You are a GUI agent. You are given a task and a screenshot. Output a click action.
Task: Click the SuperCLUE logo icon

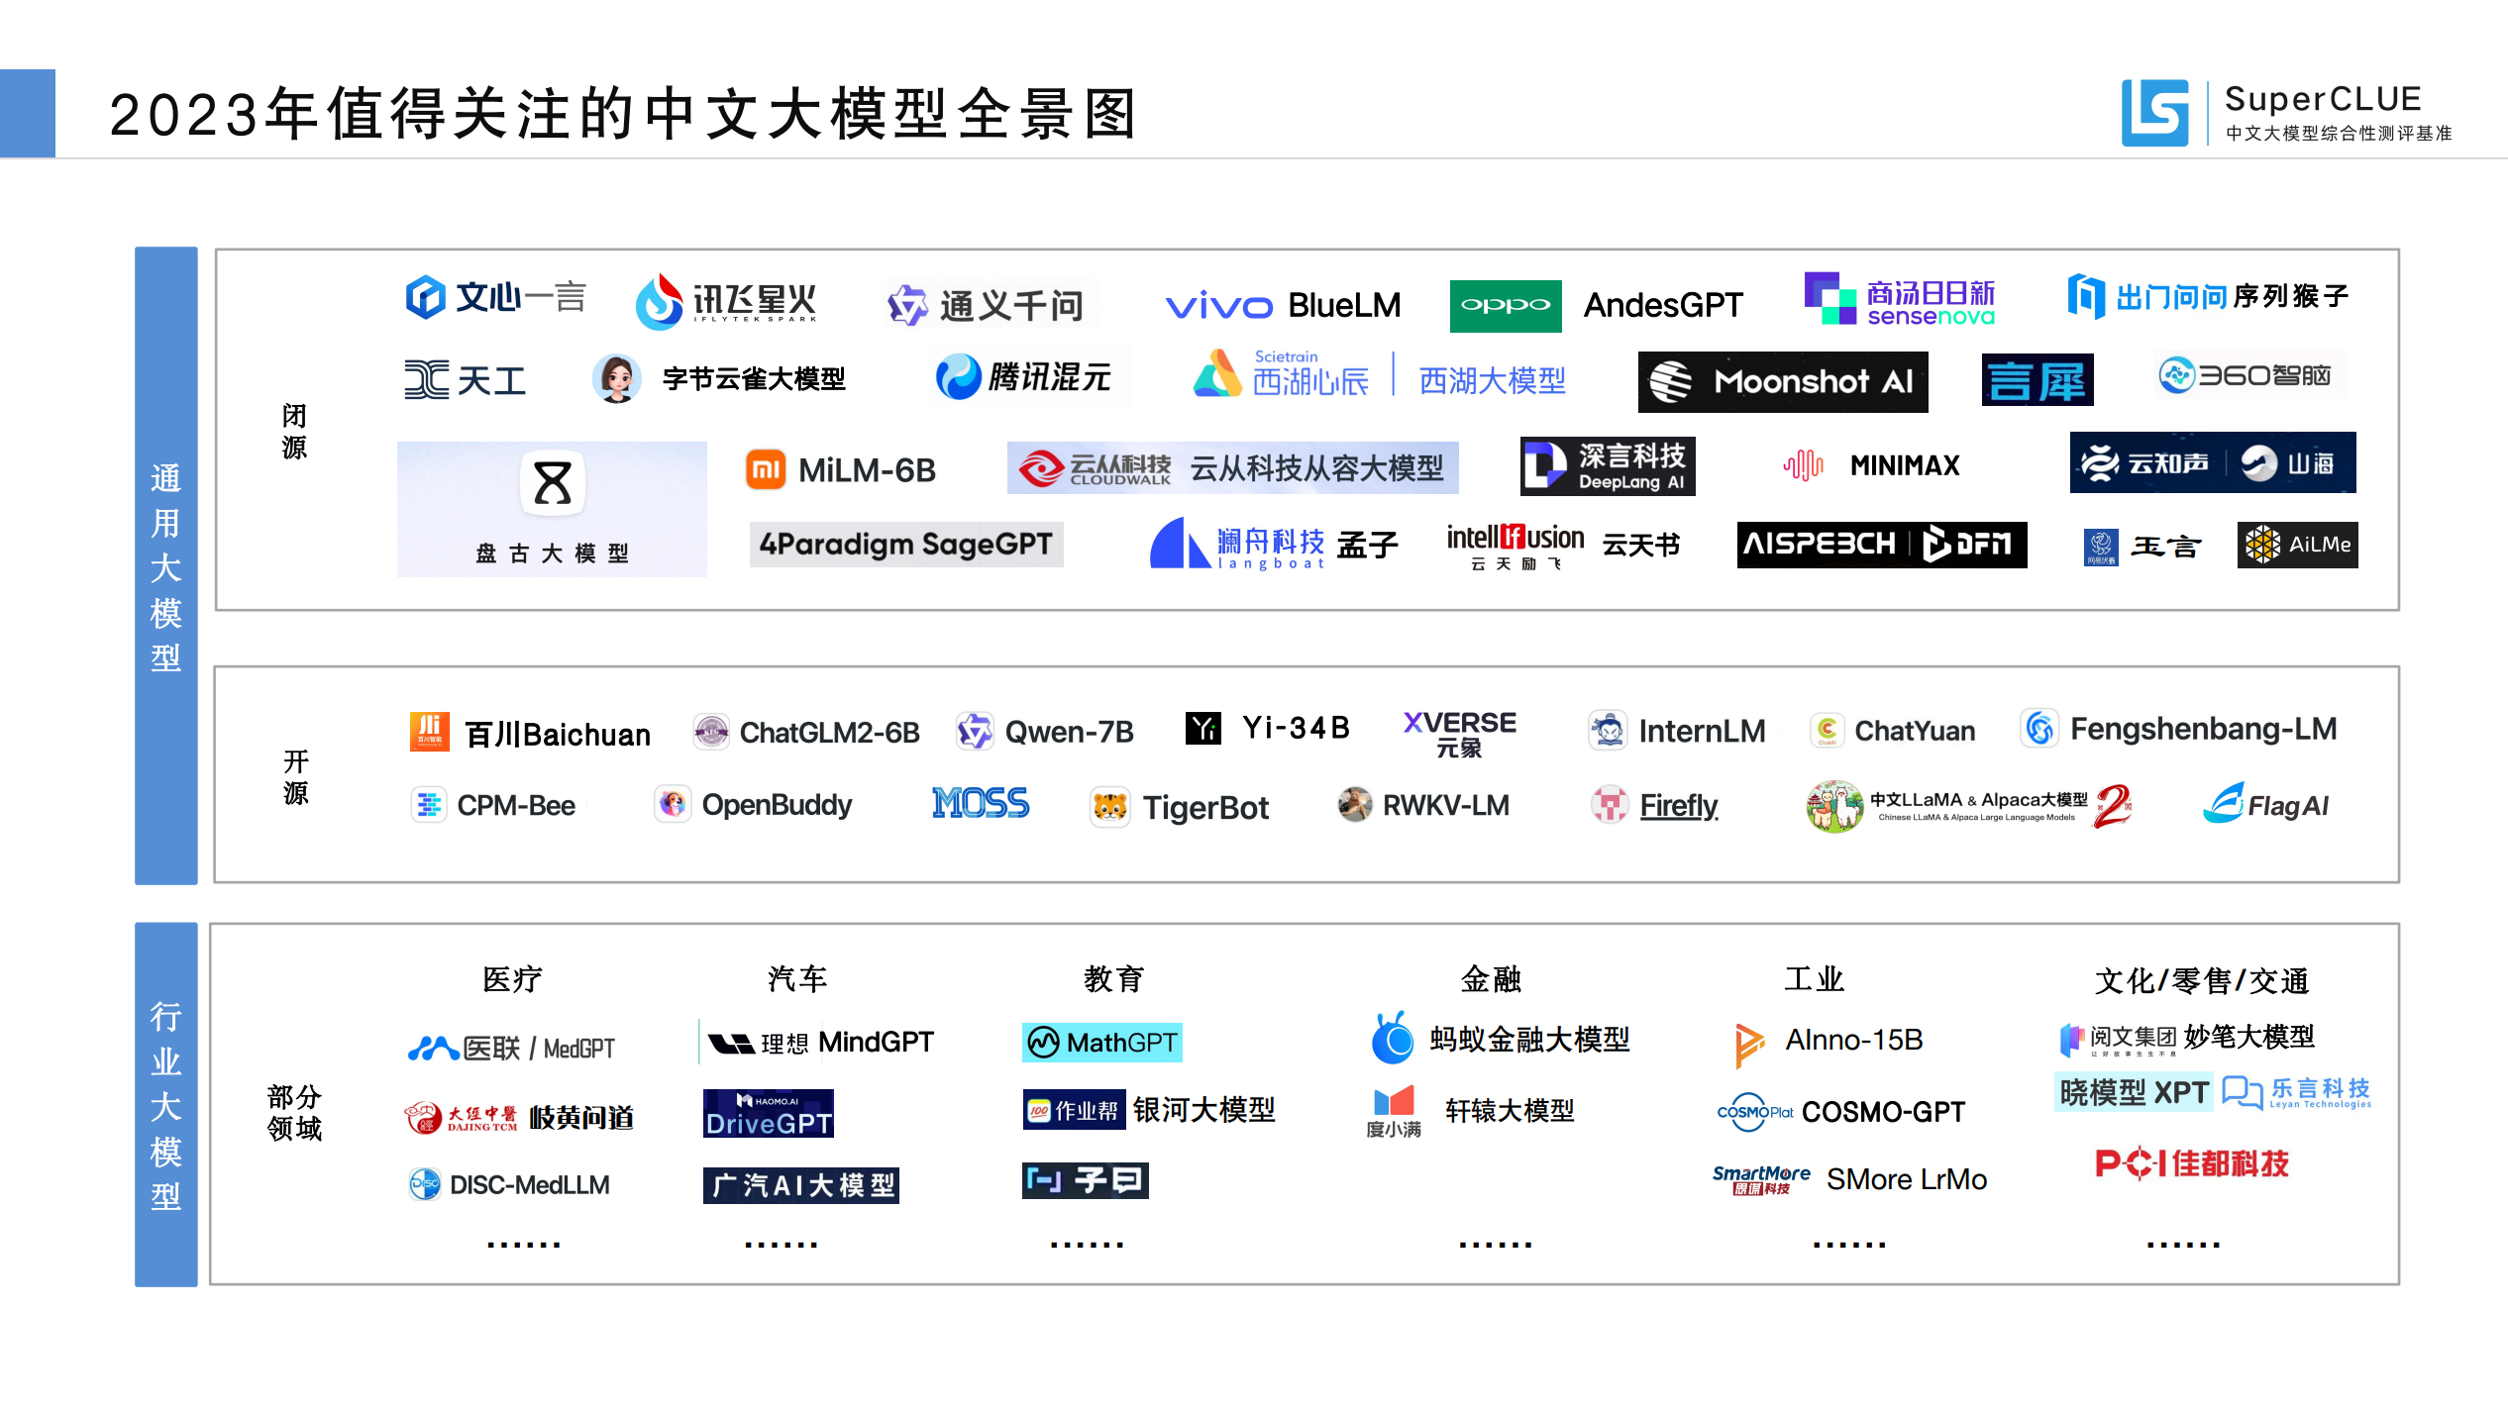point(2153,113)
